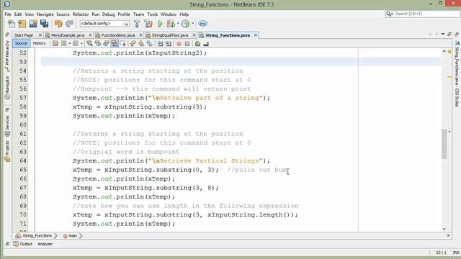Click the Find Next Occurrence icon

click(106, 43)
